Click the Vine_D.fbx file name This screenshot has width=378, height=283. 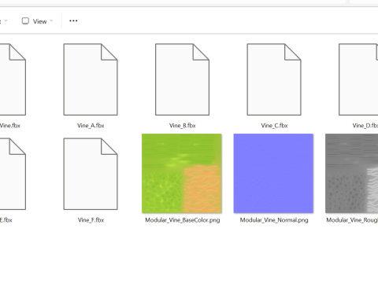(x=365, y=126)
